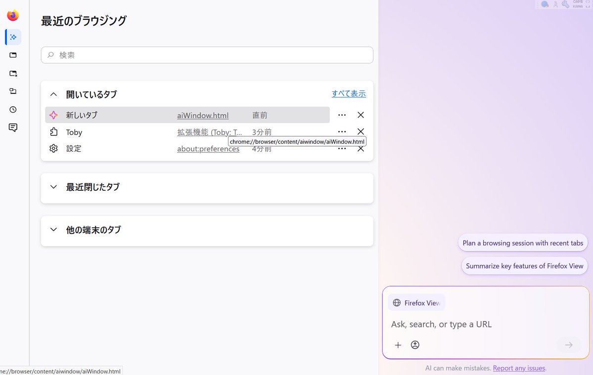Screen dimensions: 593x375
Task: Focus the 検索 search field
Action: 207,55
